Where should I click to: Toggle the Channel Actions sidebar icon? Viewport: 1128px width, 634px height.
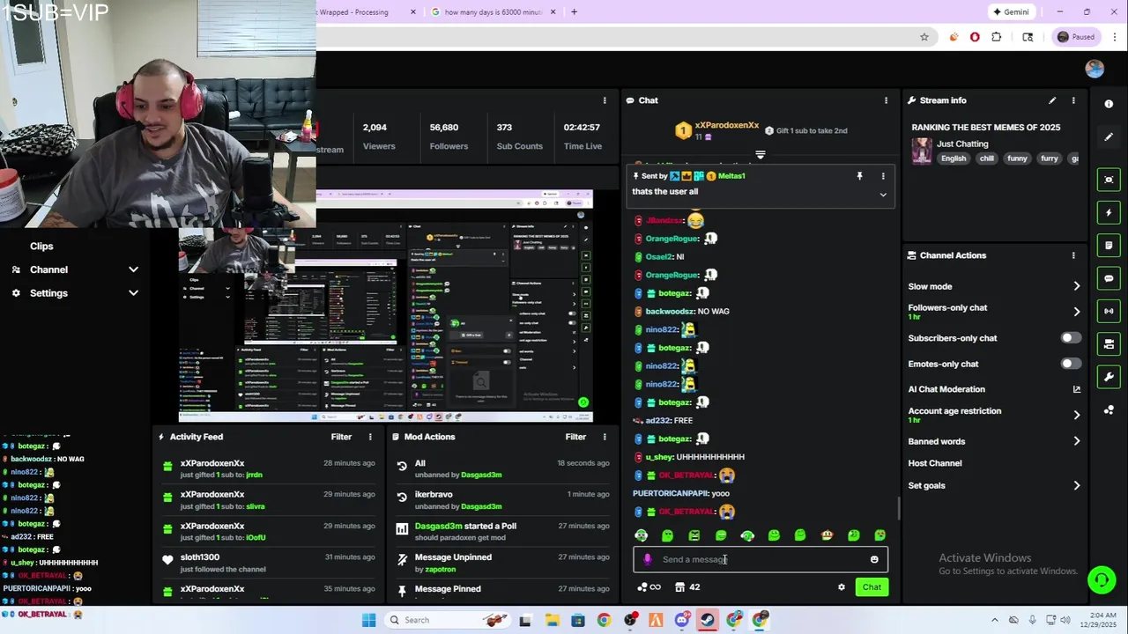point(1109,343)
